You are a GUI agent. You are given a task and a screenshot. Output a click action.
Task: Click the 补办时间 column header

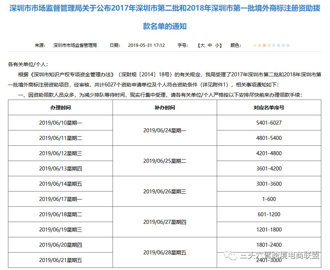coord(164,108)
